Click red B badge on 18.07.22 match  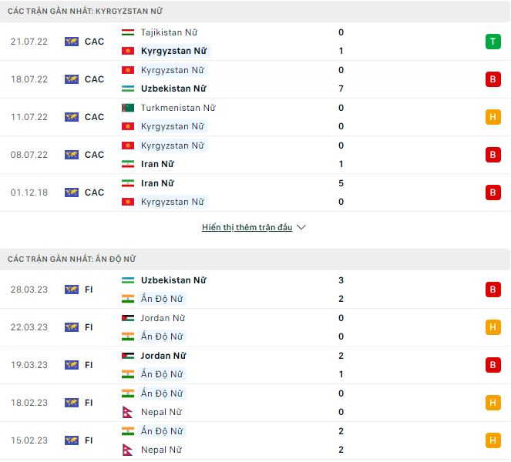(x=493, y=79)
